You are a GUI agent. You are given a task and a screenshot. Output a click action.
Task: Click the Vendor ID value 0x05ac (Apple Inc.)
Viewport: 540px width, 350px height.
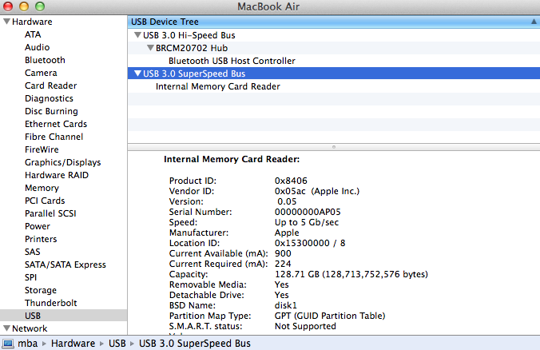(317, 191)
